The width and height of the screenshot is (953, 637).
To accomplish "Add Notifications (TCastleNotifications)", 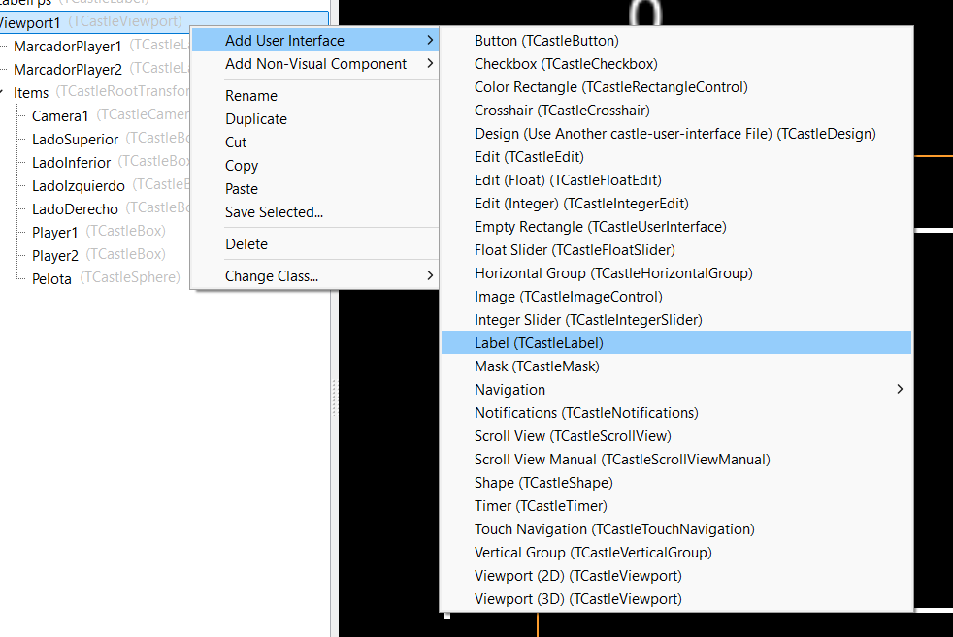I will tap(676, 413).
